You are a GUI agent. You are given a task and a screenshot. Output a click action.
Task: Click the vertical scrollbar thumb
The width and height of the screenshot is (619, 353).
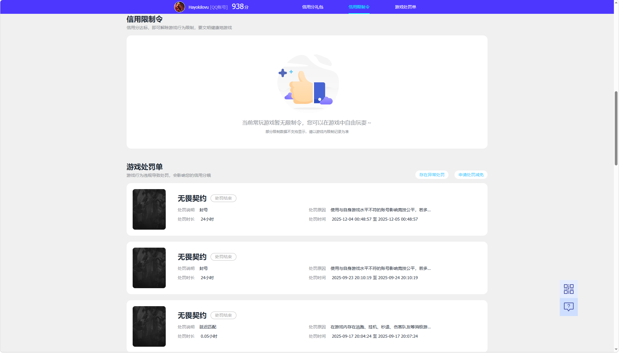(x=616, y=128)
